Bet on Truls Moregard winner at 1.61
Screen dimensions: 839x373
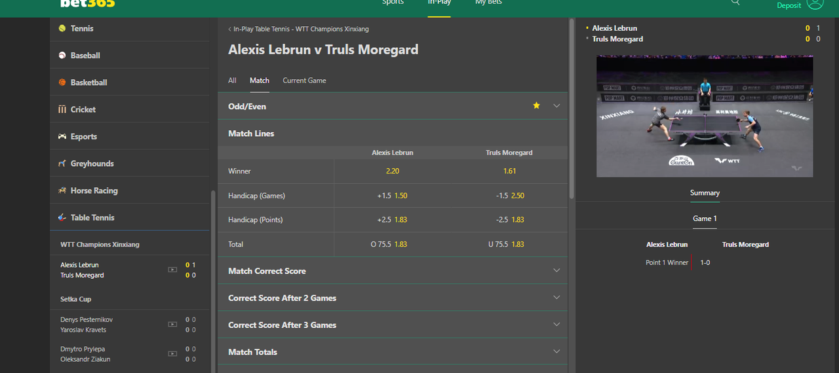click(x=509, y=171)
